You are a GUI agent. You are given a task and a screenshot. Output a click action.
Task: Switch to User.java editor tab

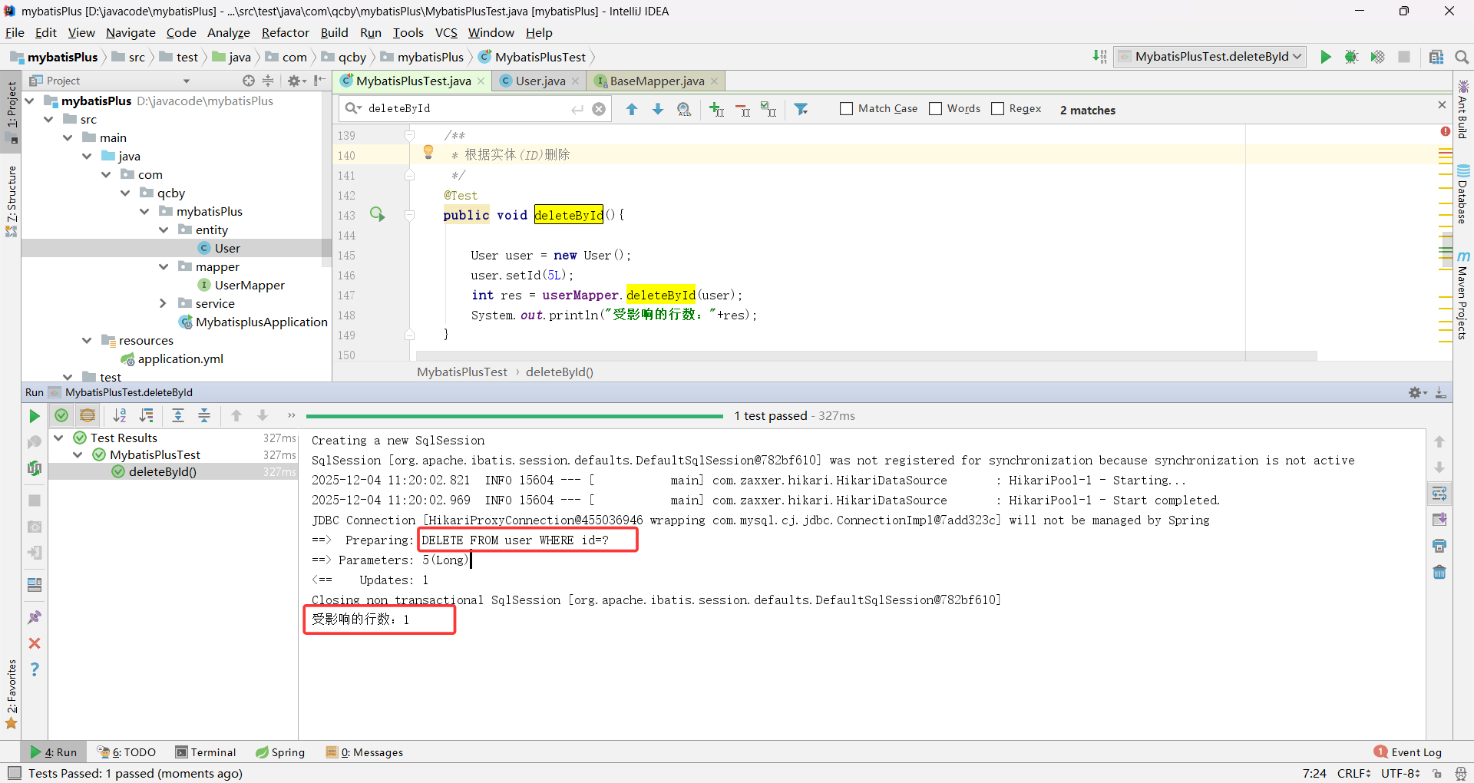click(540, 81)
